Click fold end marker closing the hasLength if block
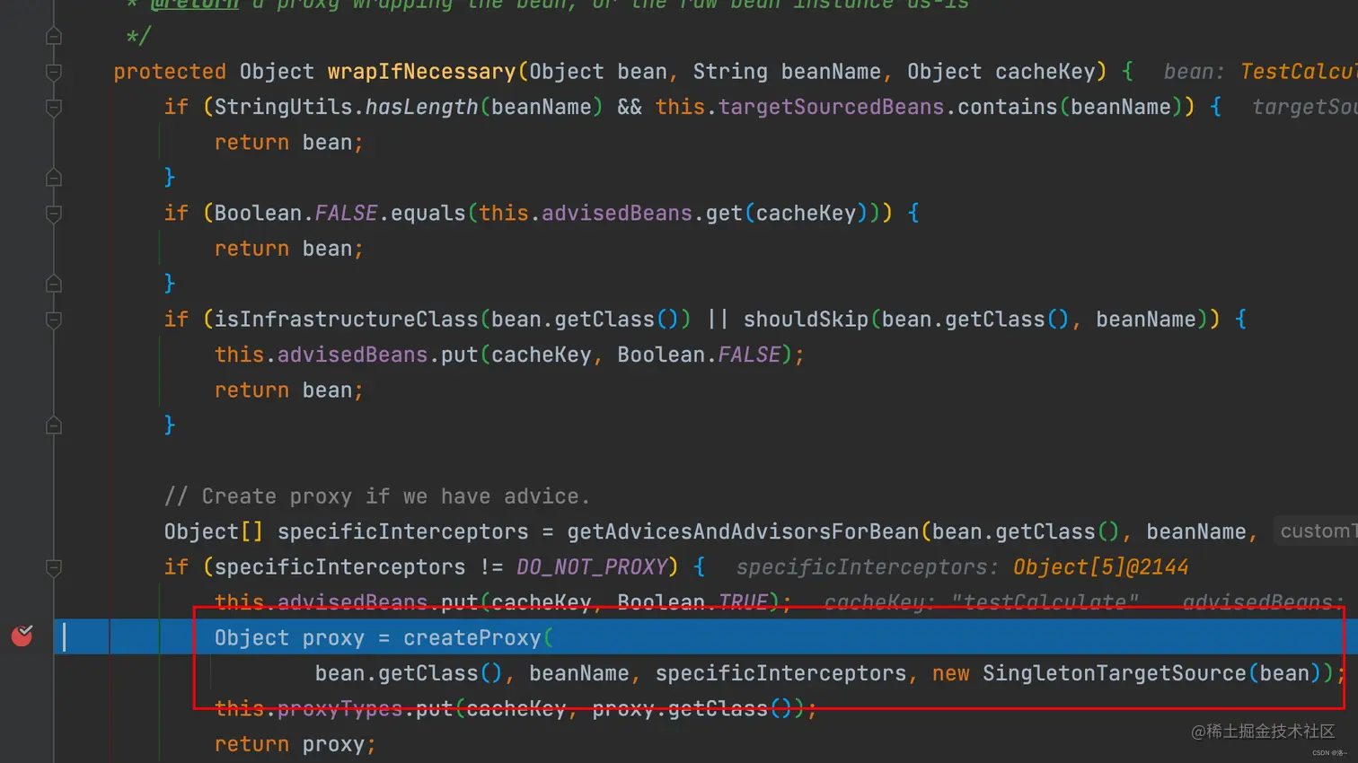The image size is (1358, 763). click(54, 178)
